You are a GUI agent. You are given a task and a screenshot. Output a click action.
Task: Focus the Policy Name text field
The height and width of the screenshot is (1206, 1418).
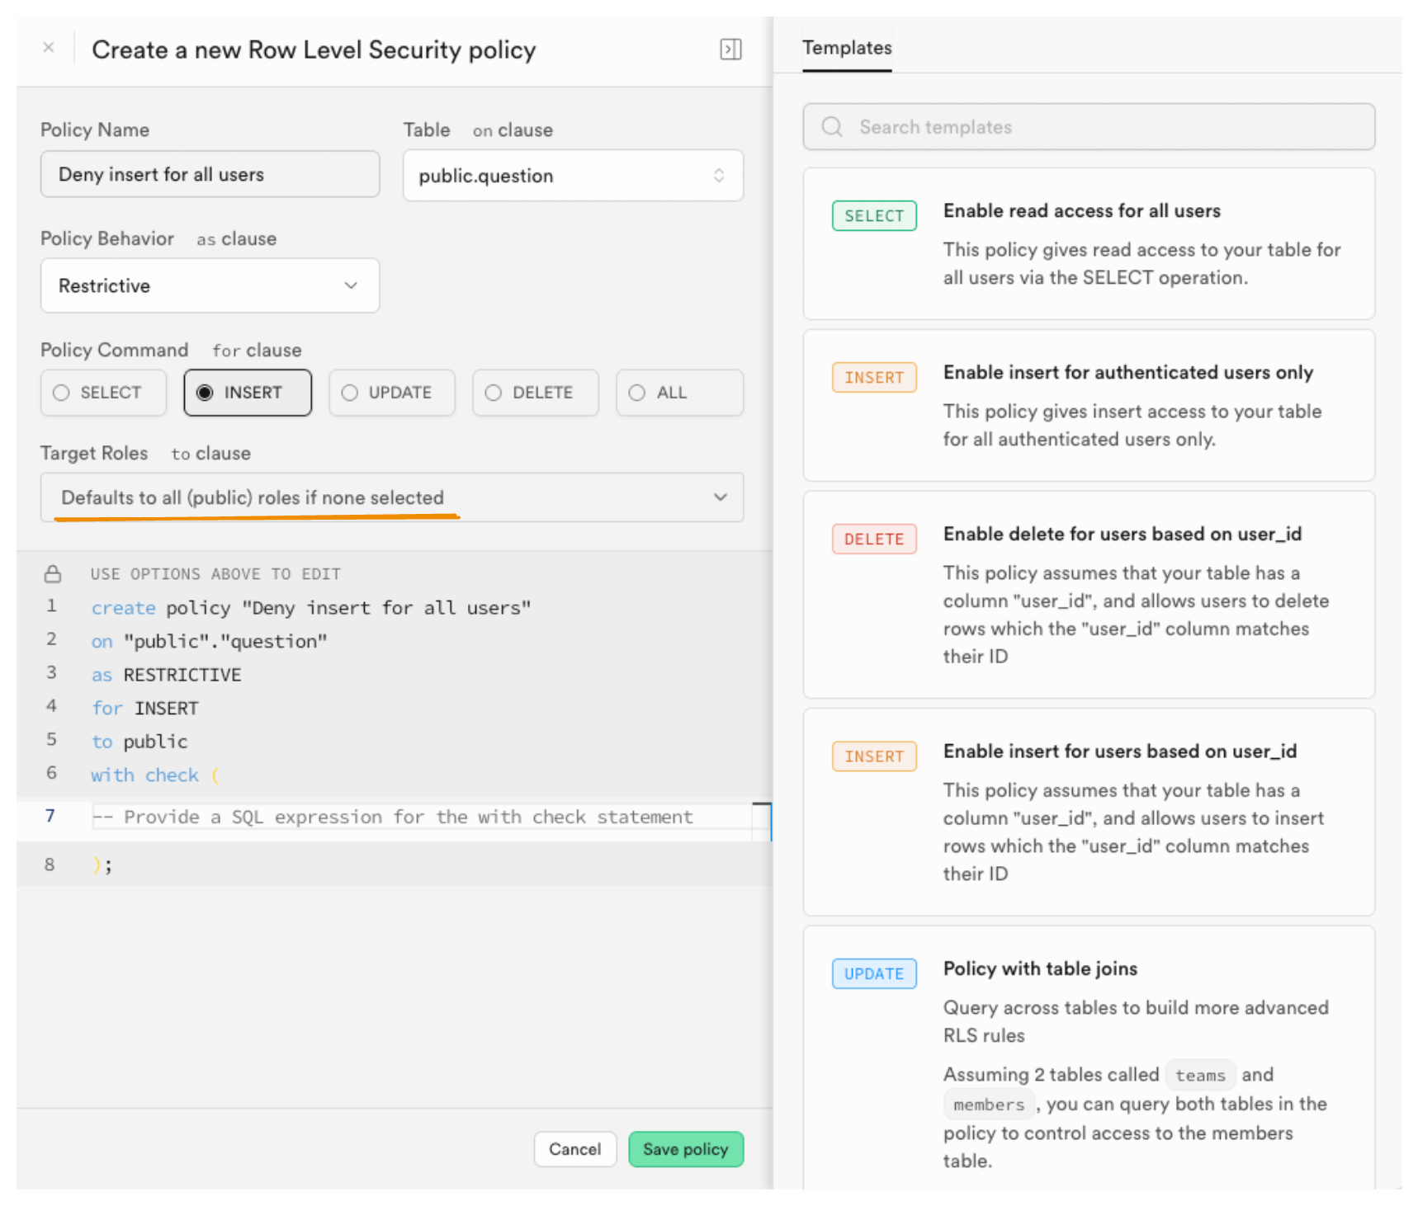pyautogui.click(x=210, y=175)
